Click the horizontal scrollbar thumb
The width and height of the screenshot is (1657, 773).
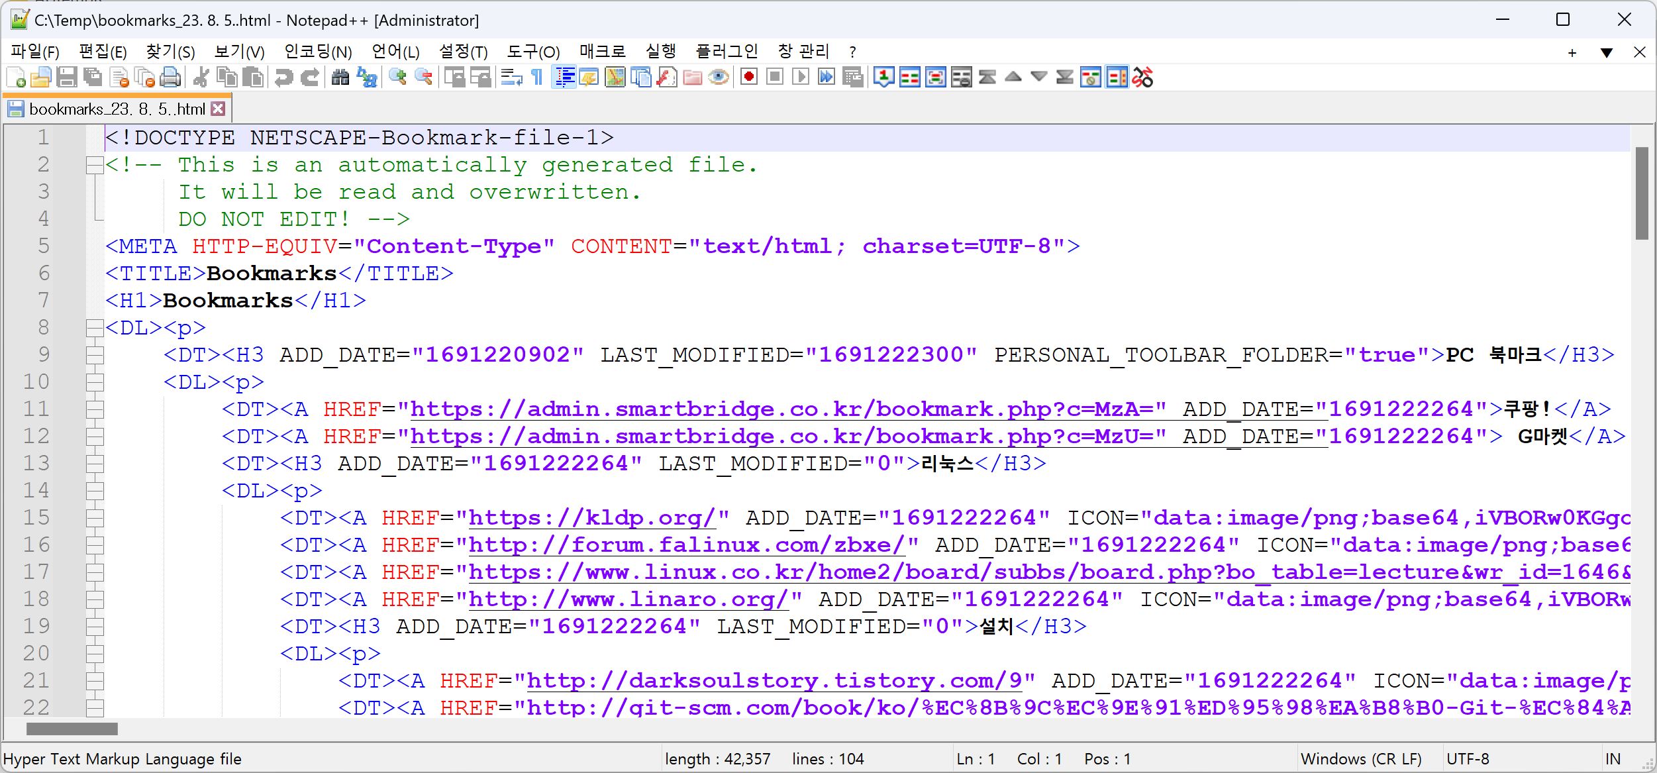72,729
